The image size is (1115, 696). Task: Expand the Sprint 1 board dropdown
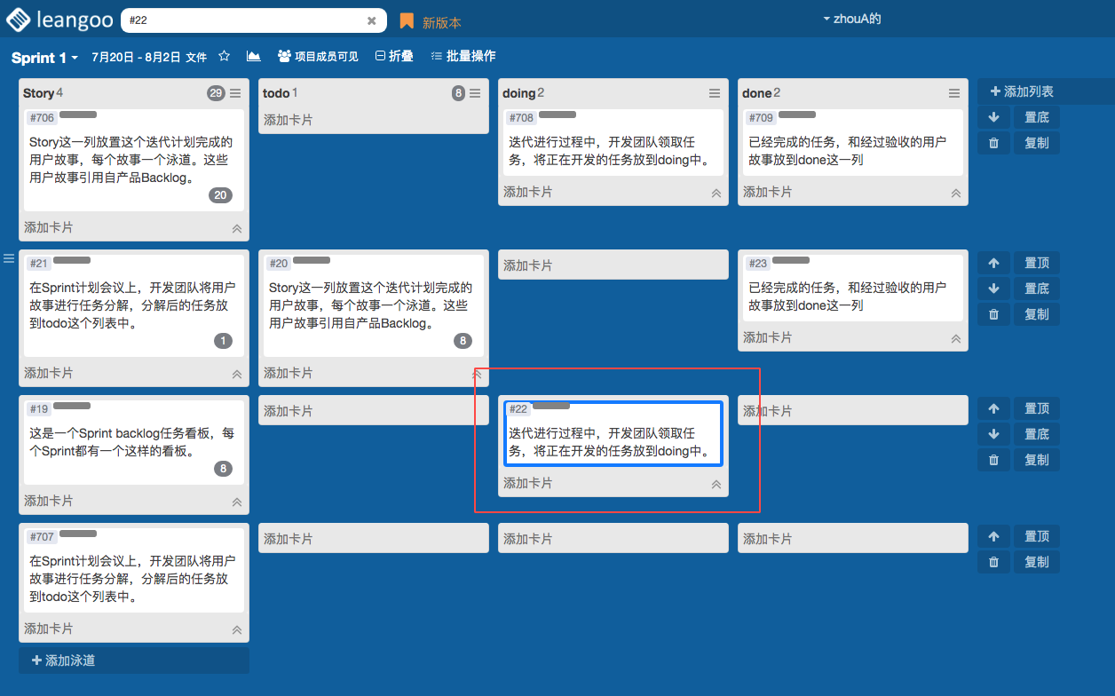click(45, 58)
